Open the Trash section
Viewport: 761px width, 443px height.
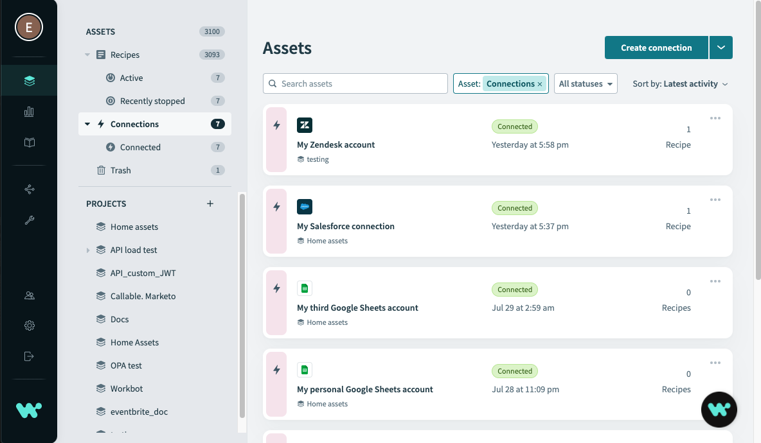(x=120, y=170)
